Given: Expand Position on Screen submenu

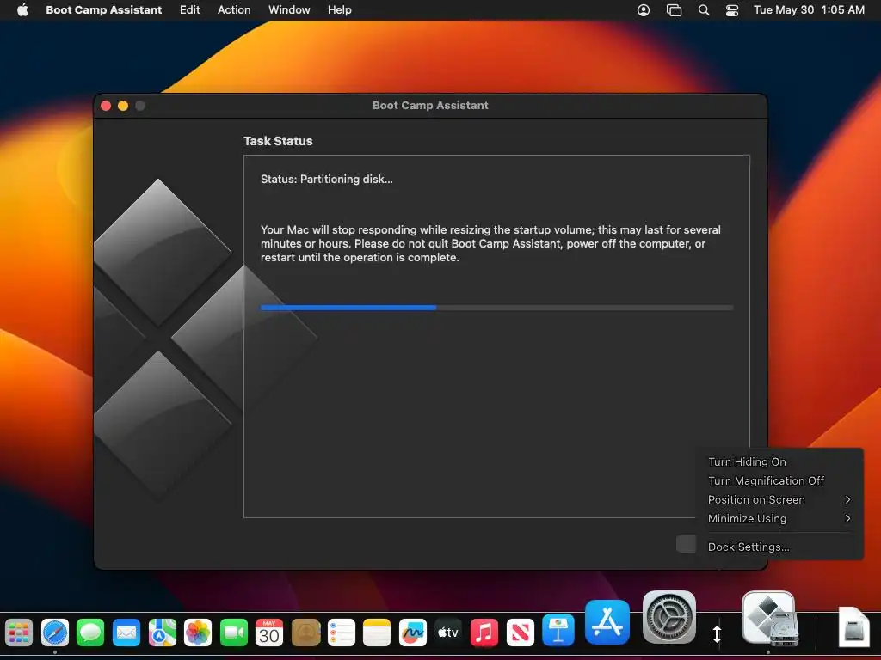Looking at the screenshot, I should (x=779, y=499).
